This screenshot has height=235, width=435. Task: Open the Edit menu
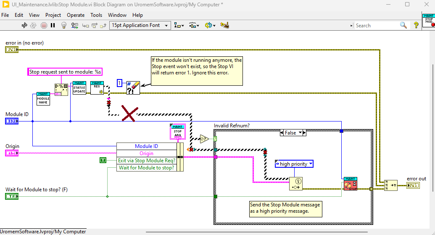coord(19,15)
